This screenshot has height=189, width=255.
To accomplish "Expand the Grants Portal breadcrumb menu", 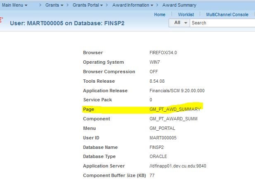I will 88,5.
